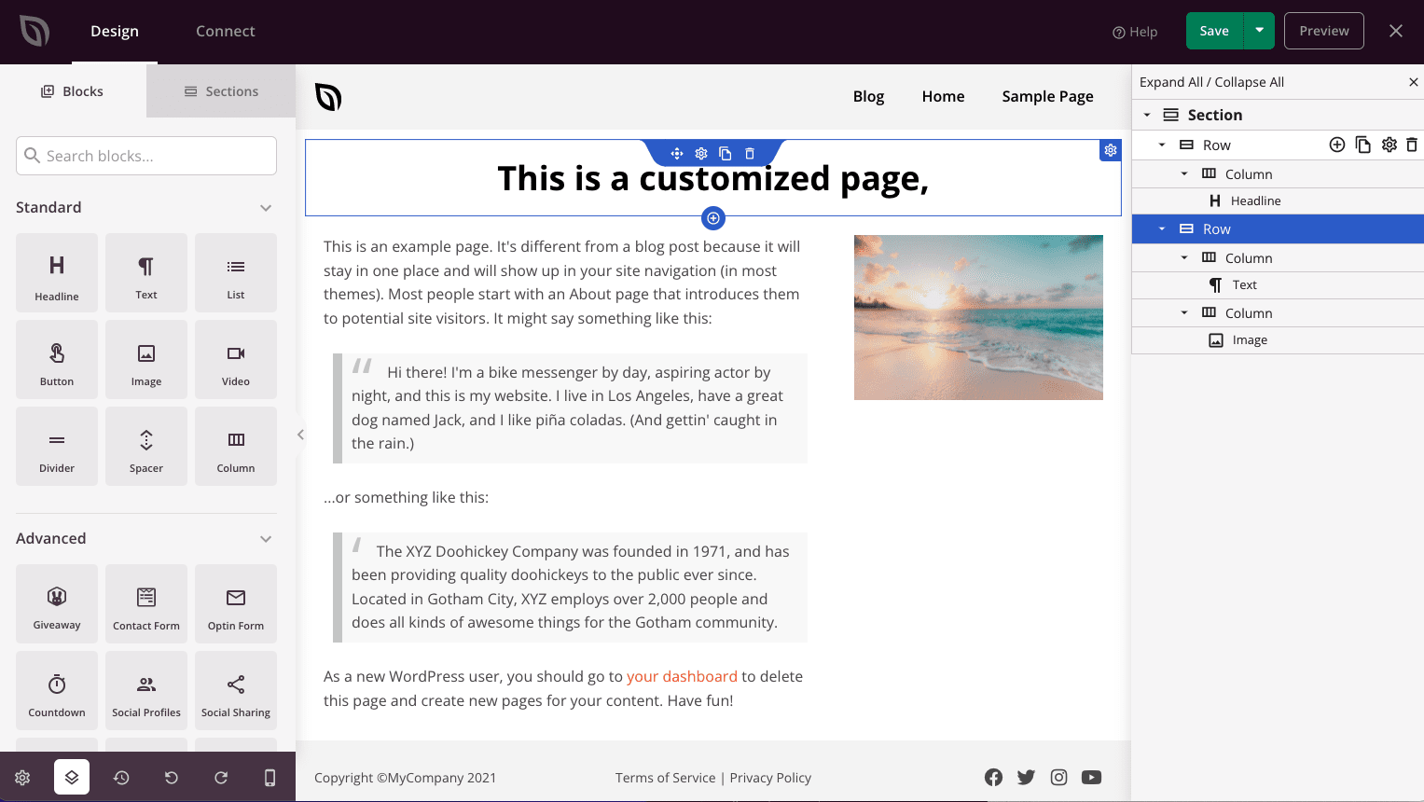Toggle the Layers panel icon in bottom bar
Viewport: 1424px width, 802px height.
pyautogui.click(x=72, y=777)
